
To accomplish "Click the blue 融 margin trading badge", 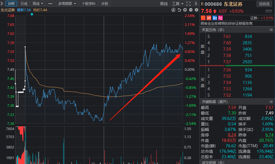I will tap(214, 18).
